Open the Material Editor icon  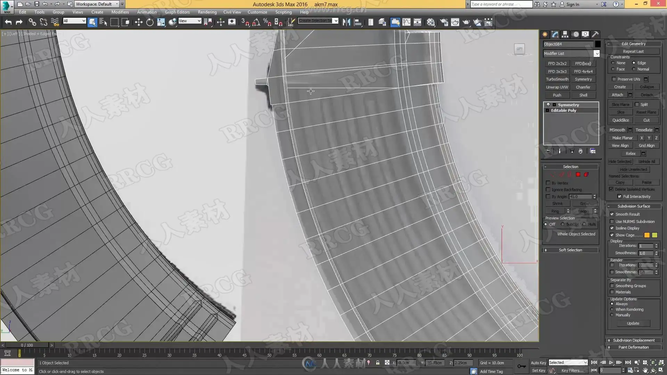(431, 23)
